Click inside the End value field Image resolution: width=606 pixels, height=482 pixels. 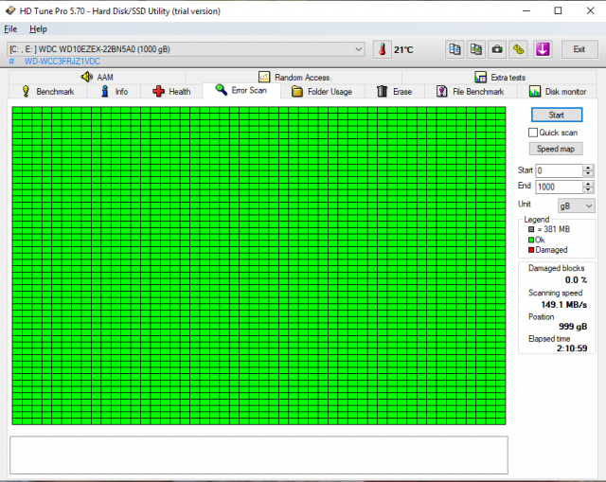tap(558, 187)
